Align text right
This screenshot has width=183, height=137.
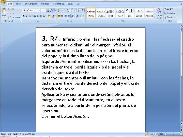coord(66,16)
